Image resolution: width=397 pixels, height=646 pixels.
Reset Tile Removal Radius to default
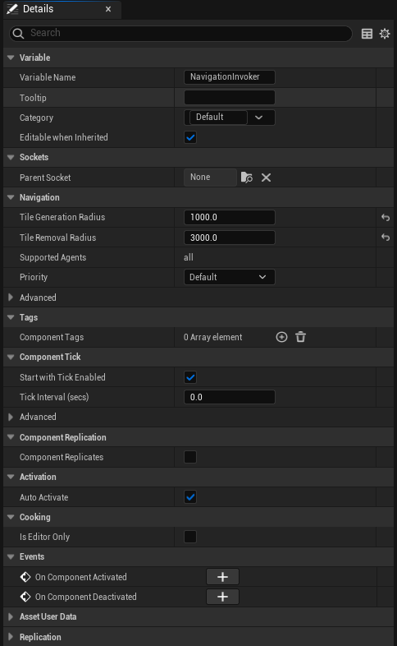point(385,238)
